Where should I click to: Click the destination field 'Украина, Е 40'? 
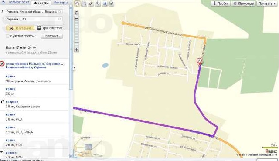34,19
